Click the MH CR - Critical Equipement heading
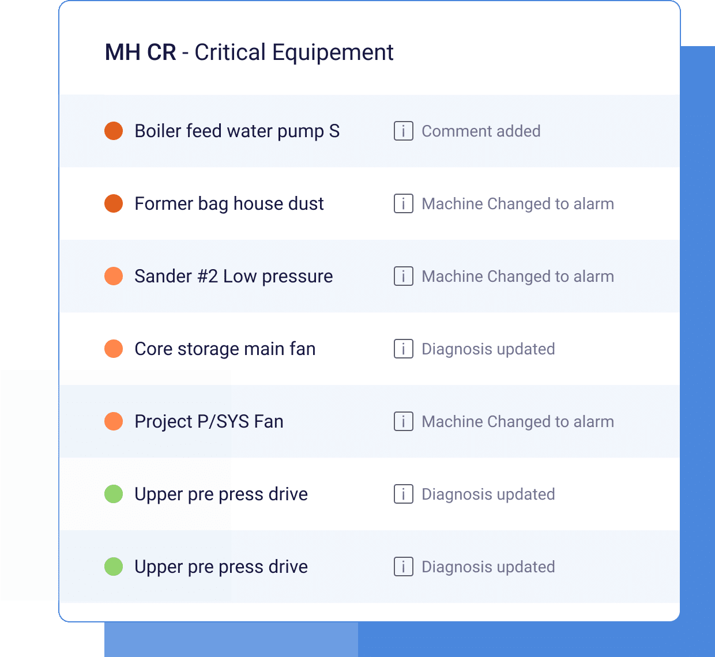This screenshot has height=657, width=715. pos(249,52)
